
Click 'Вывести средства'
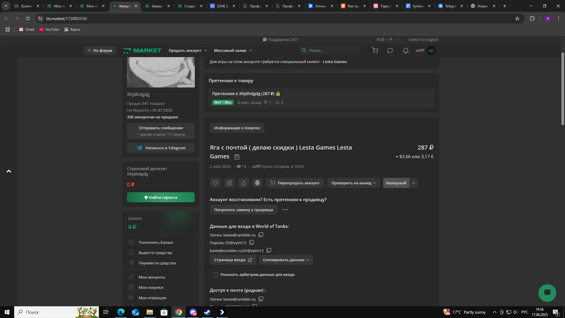(155, 253)
